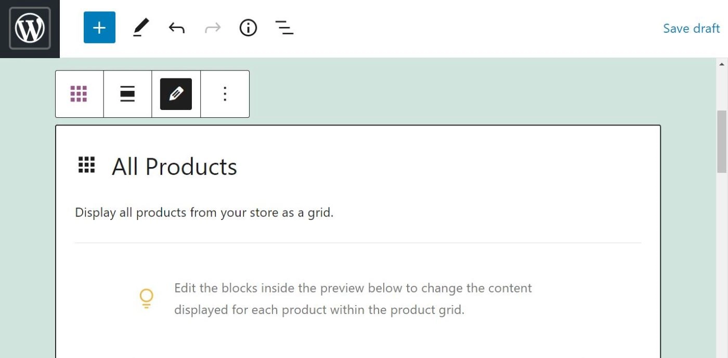Select the All Products heading
This screenshot has width=728, height=358.
tap(174, 167)
